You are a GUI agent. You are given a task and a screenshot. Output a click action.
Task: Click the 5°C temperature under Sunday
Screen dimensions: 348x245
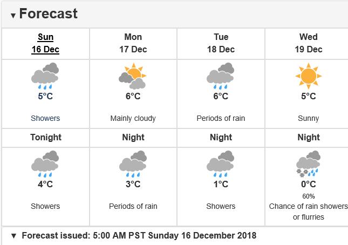45,96
